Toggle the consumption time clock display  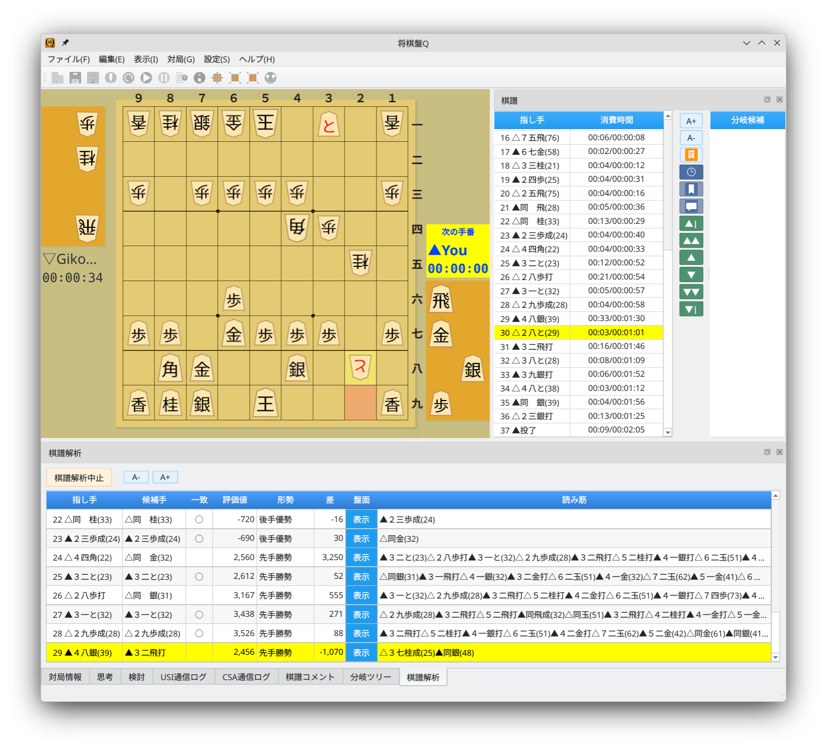pyautogui.click(x=691, y=171)
